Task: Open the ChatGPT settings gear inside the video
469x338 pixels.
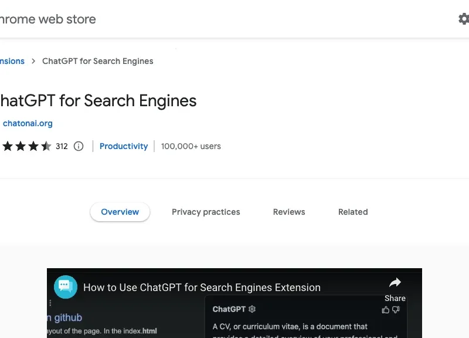Action: coord(252,309)
